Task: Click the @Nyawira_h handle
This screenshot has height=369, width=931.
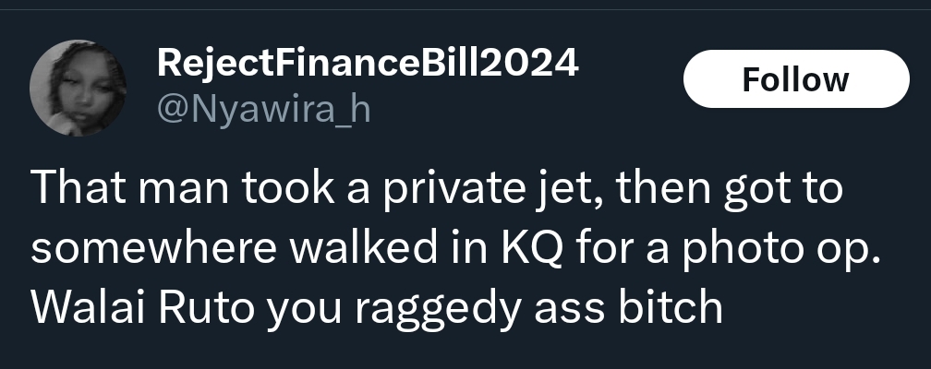Action: click(263, 110)
